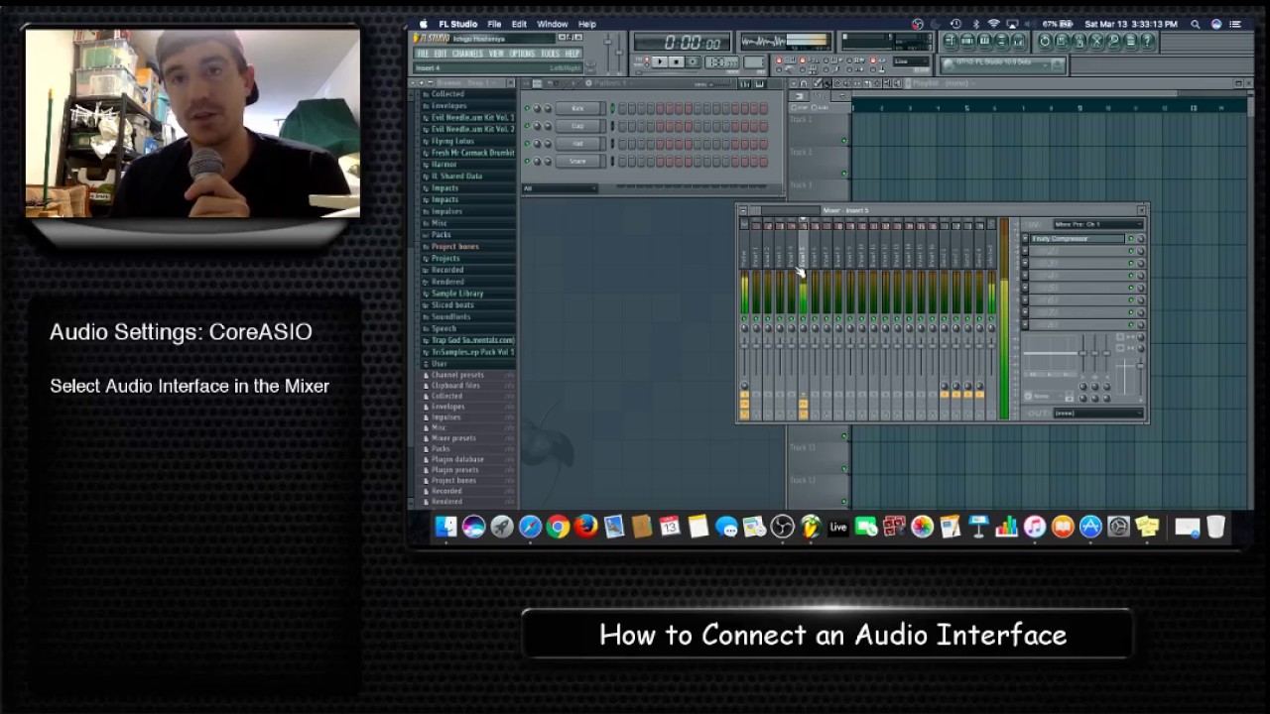1270x714 pixels.
Task: Open Firefox from the dock
Action: 585,527
